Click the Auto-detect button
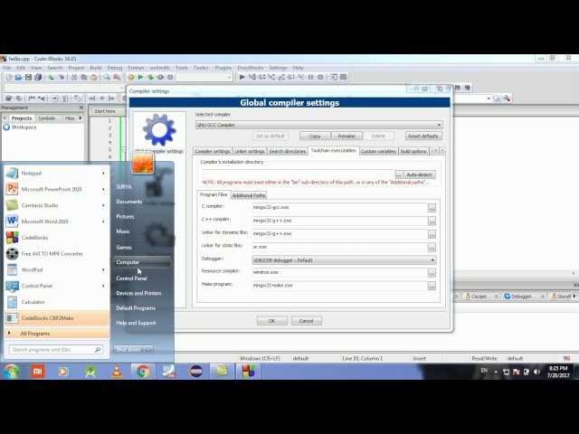This screenshot has height=434, width=579. 419,175
